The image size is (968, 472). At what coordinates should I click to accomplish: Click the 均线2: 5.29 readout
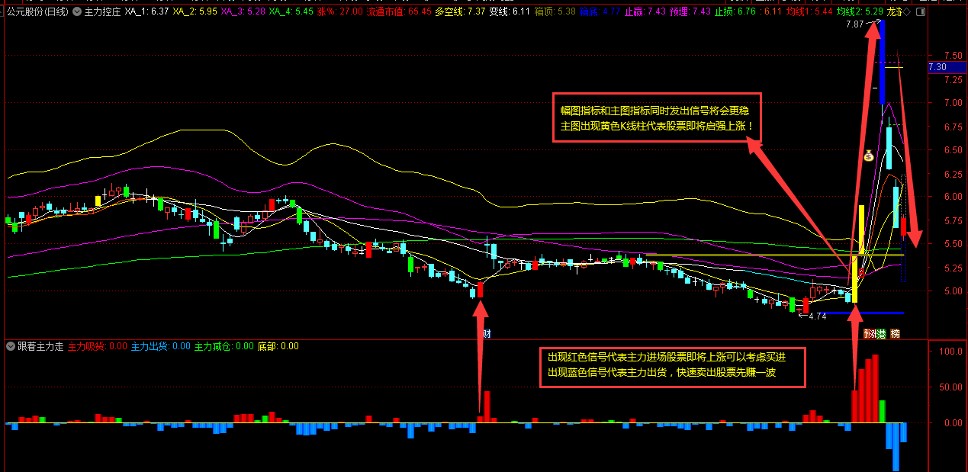pyautogui.click(x=859, y=12)
